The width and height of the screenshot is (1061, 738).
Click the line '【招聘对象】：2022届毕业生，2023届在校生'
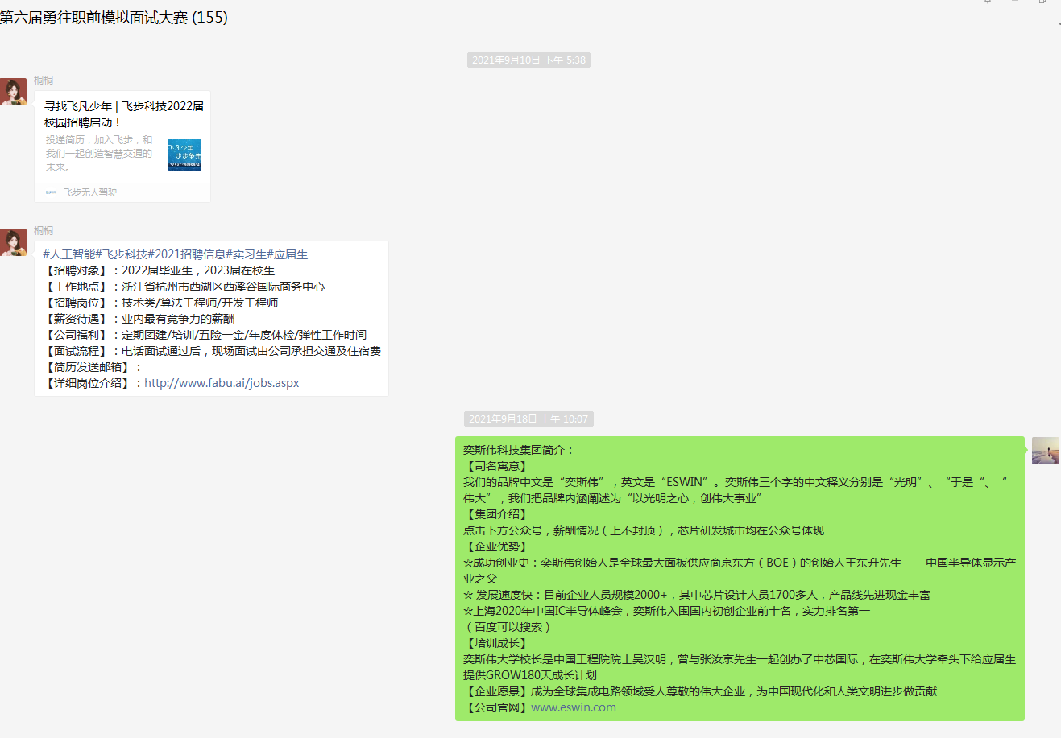[x=159, y=270]
